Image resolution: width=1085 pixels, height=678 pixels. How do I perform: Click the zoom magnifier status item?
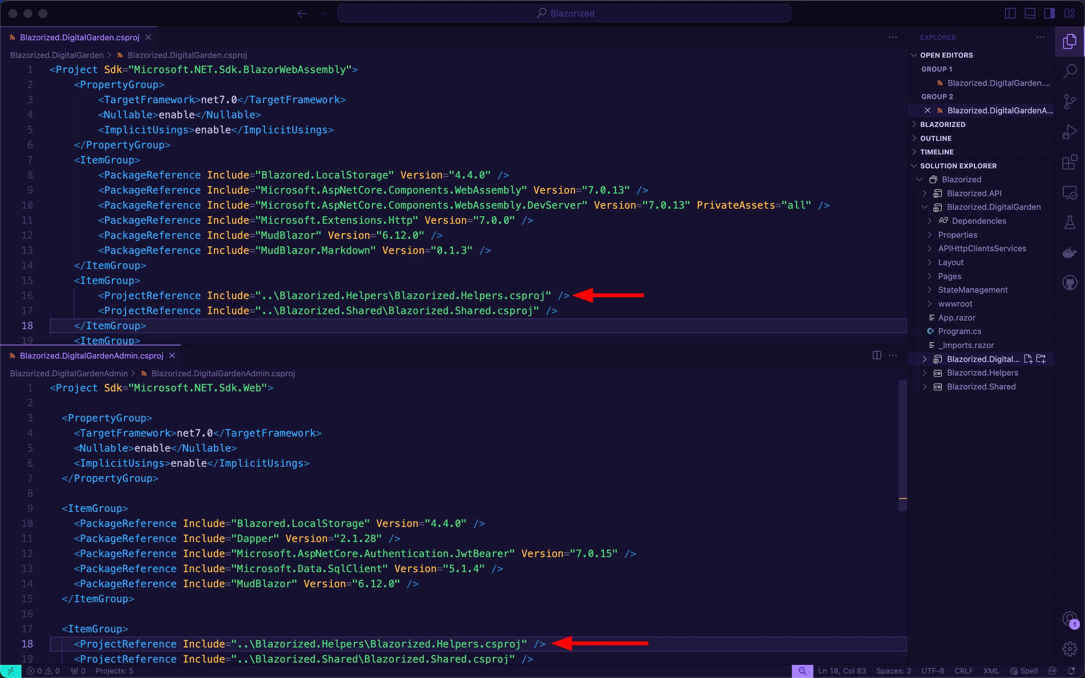tap(802, 671)
